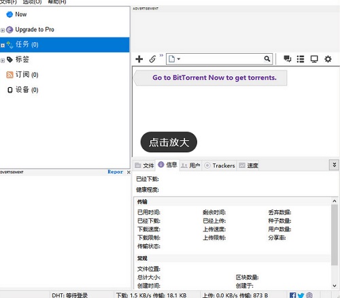
Task: Click the DHT: 等待登录 status text
Action: pos(69,295)
